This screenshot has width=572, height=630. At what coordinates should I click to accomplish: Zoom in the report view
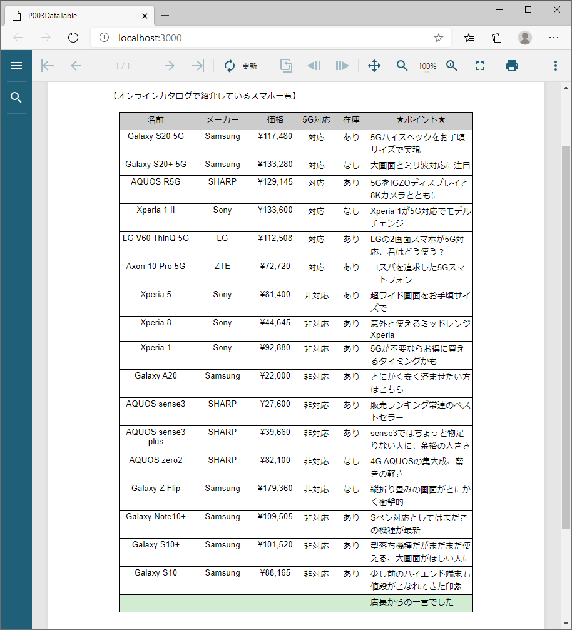tap(452, 66)
